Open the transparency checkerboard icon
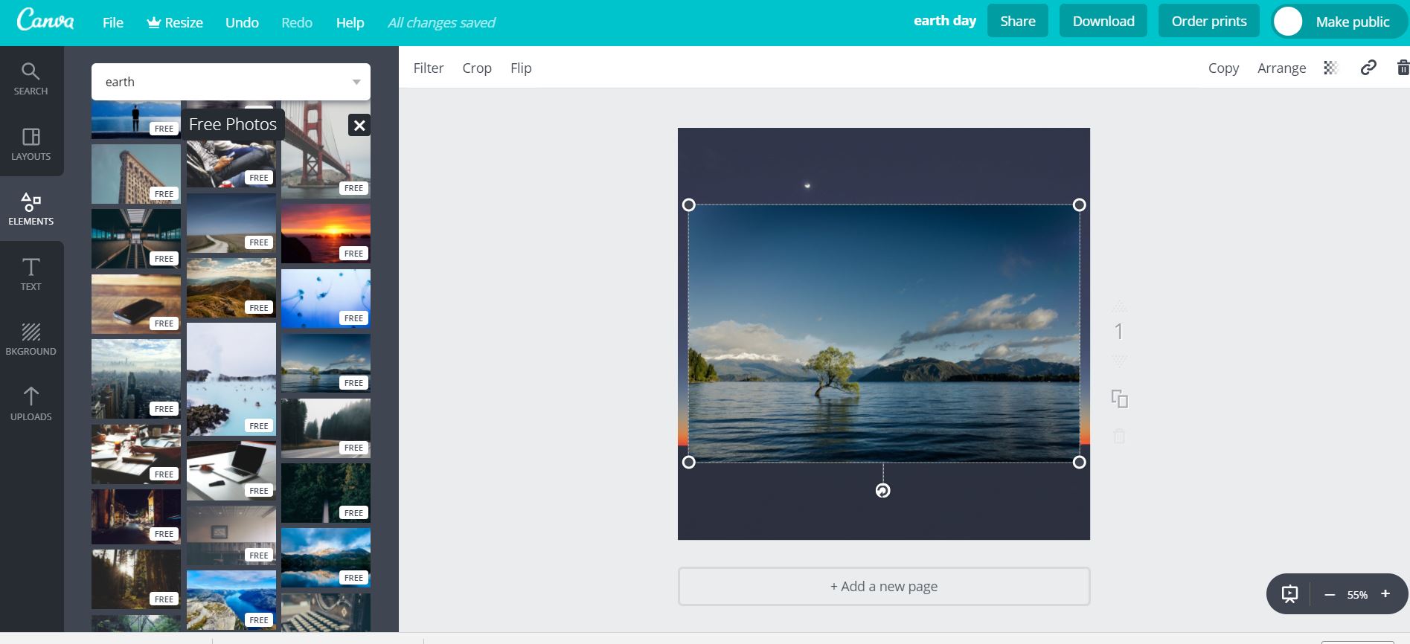Screen dimensions: 1410x644 [x=1330, y=68]
